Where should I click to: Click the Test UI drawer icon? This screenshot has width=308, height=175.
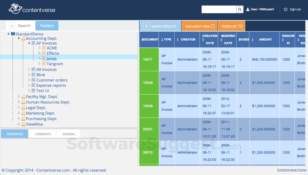click(x=34, y=91)
